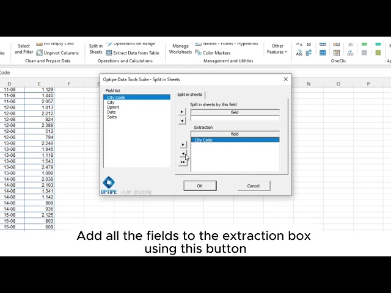Click cell containing 2.389

(x=39, y=125)
